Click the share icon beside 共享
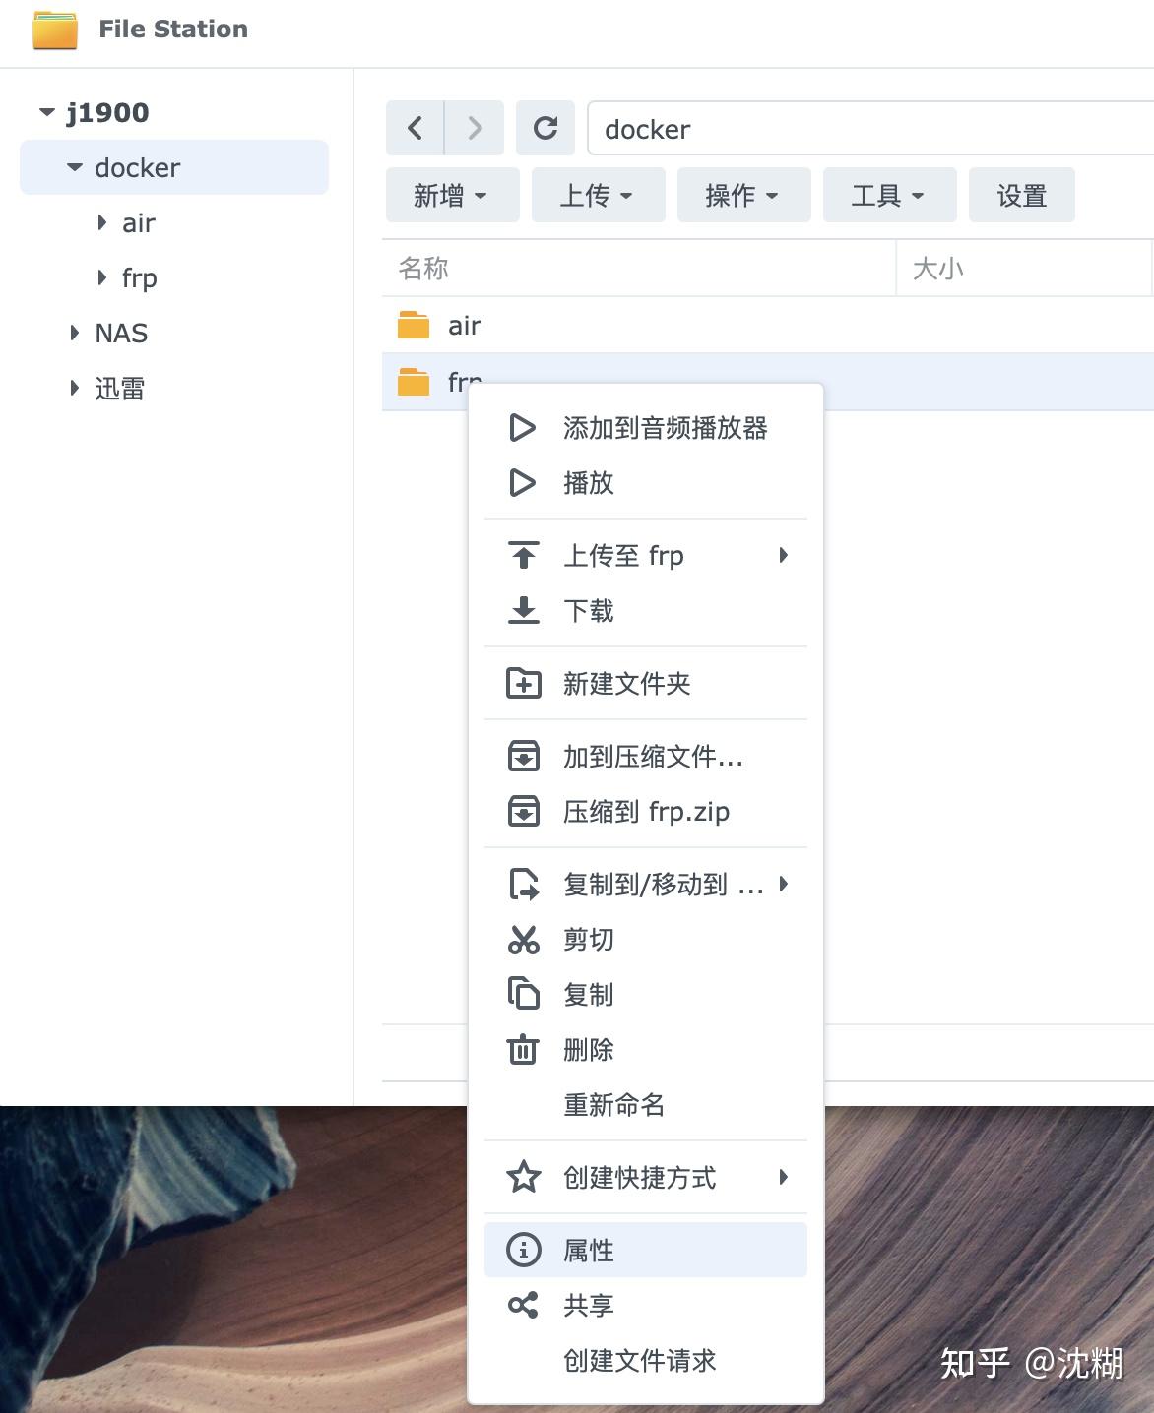The image size is (1154, 1413). coord(523,1305)
